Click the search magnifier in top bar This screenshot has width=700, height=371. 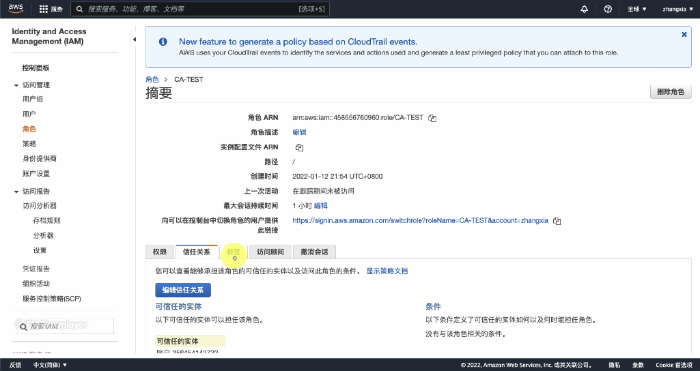79,9
